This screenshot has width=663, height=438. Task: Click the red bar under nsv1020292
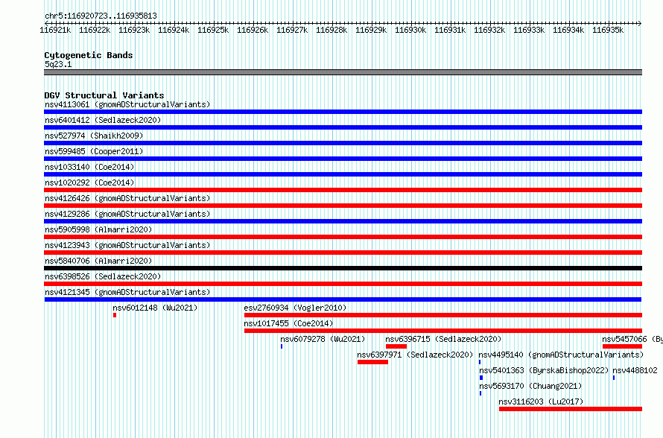click(x=343, y=190)
